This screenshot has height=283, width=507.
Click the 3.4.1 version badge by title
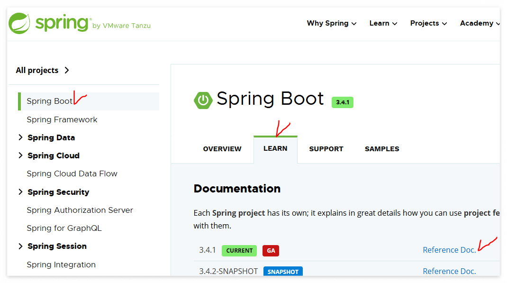[x=343, y=102]
